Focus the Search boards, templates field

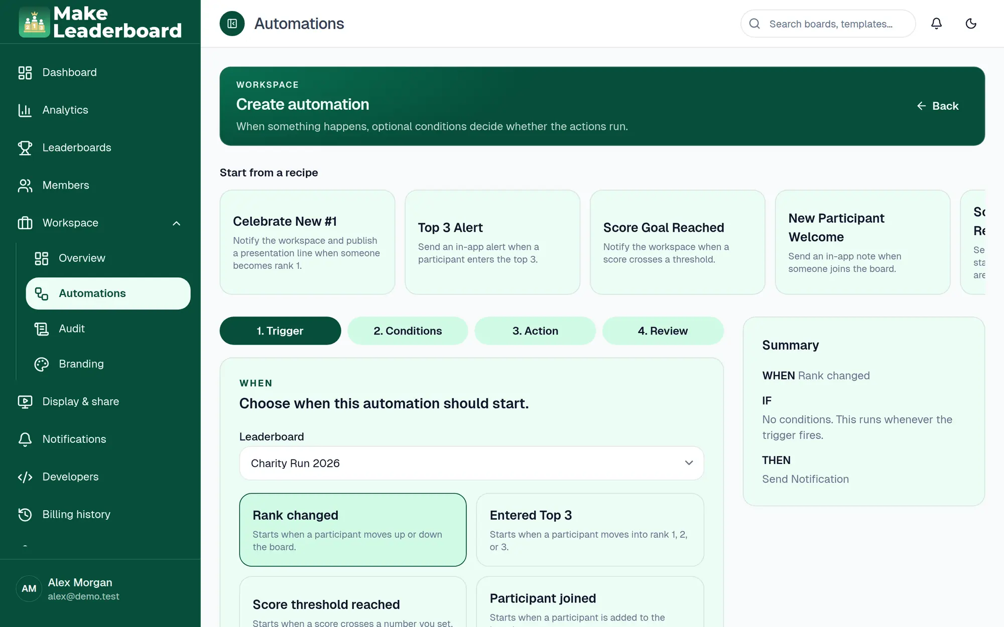828,24
